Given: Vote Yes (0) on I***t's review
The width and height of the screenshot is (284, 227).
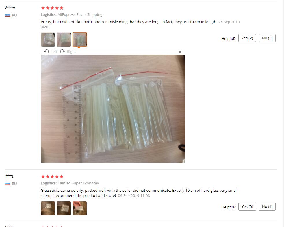Looking at the screenshot, I should point(247,207).
